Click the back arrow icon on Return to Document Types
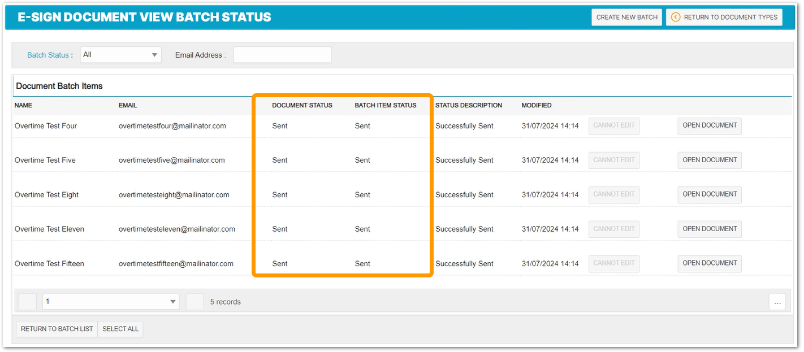 [675, 17]
